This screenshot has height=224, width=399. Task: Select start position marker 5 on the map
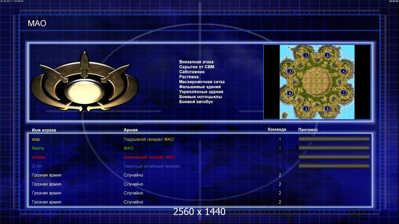tap(306, 109)
